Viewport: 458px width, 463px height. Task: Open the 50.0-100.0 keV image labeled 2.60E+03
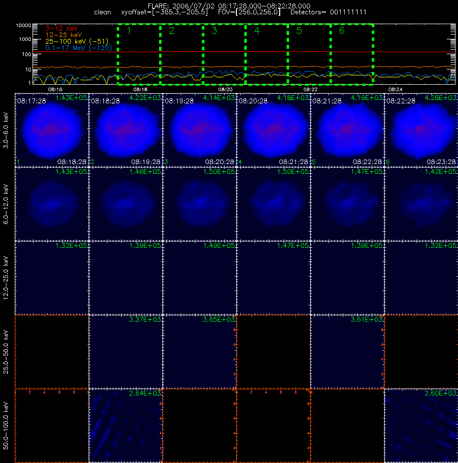(421, 426)
